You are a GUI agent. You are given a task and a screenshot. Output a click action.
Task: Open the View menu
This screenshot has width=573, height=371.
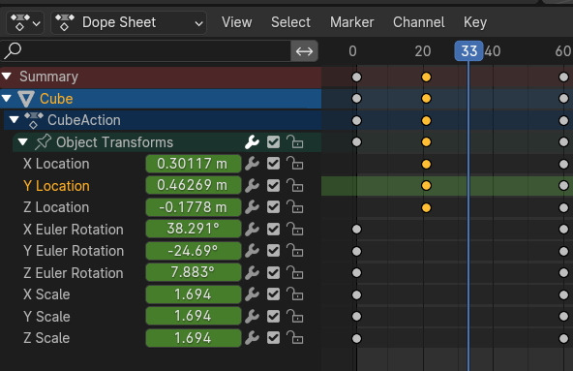click(x=237, y=22)
